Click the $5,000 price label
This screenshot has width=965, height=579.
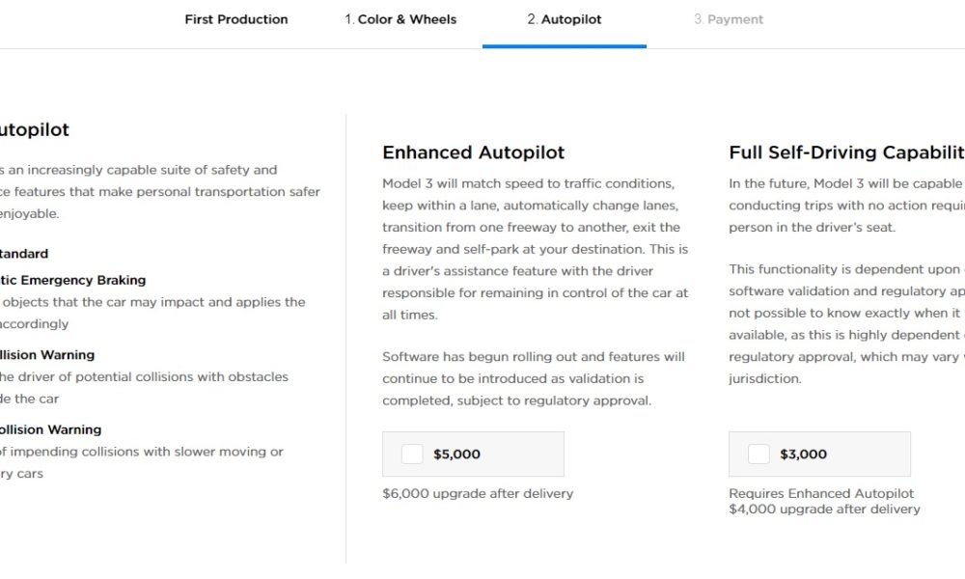pos(456,455)
